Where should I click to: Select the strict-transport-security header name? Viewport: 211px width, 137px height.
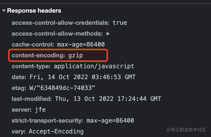(47, 121)
